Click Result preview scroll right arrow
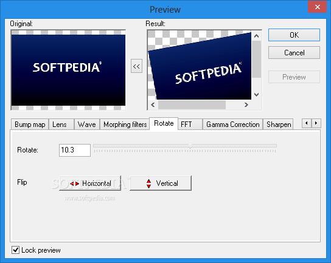This screenshot has height=263, width=331. point(246,104)
